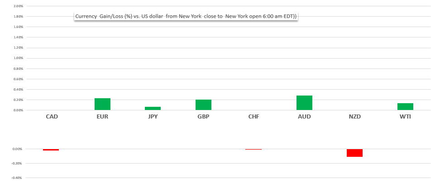This screenshot has width=440, height=187.
Task: Select the thin CHF bar
Action: click(253, 149)
